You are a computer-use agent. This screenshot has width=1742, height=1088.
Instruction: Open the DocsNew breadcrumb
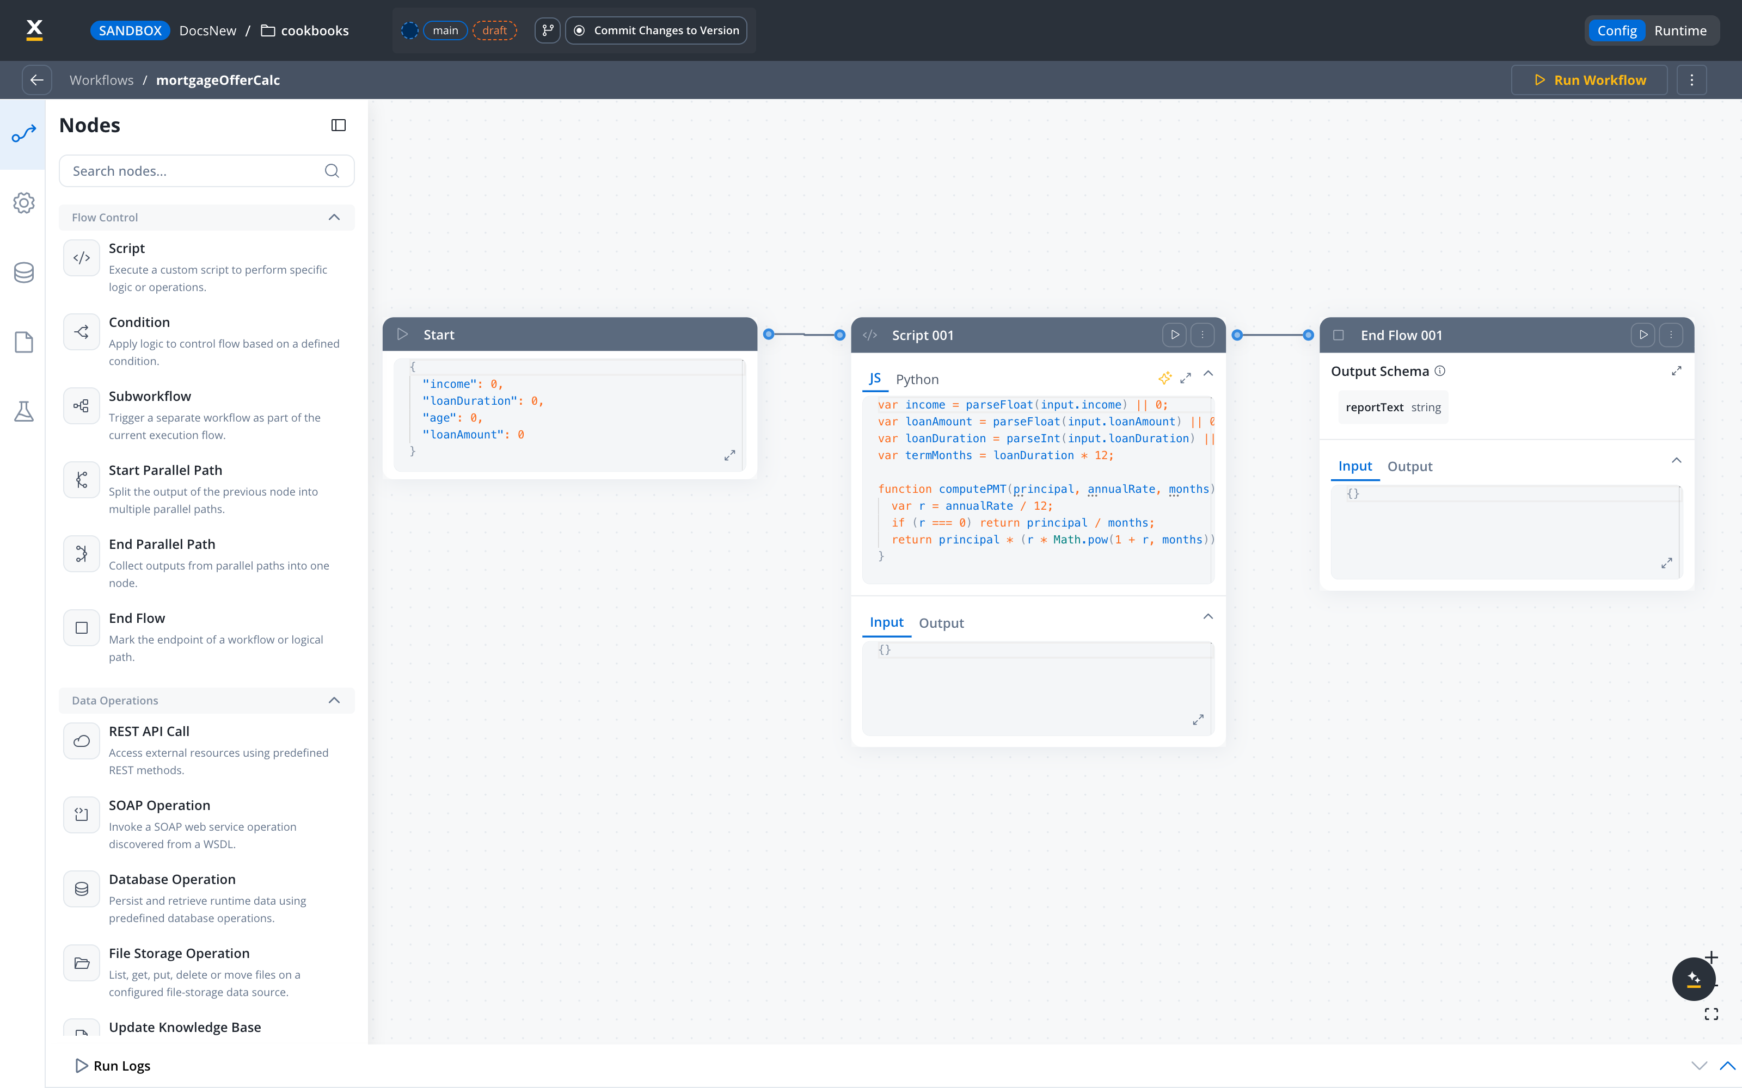click(x=207, y=30)
